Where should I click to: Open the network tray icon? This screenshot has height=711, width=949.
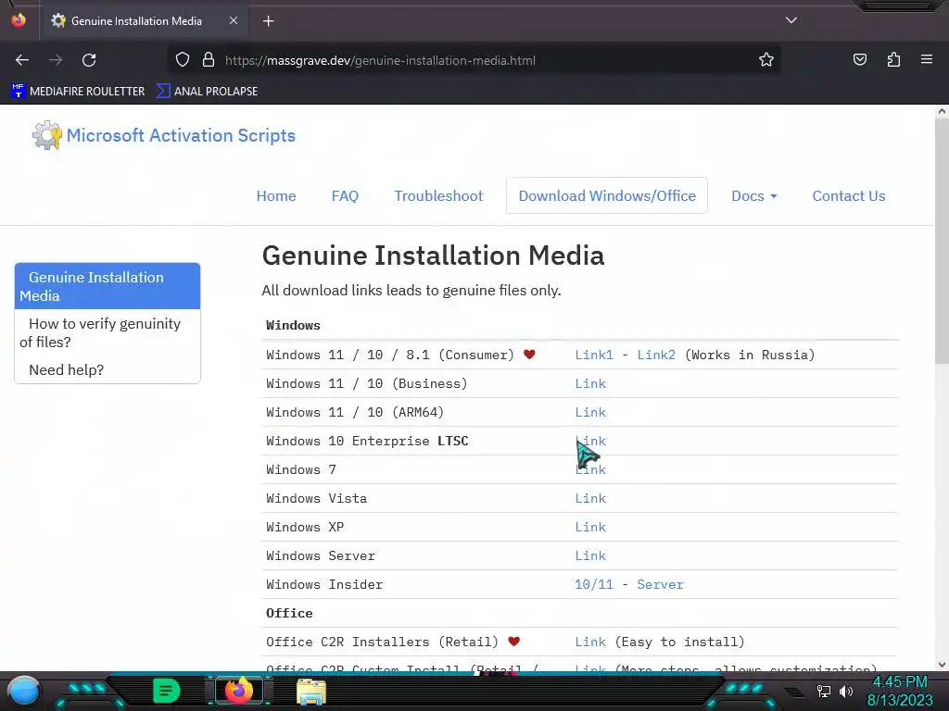click(x=824, y=691)
